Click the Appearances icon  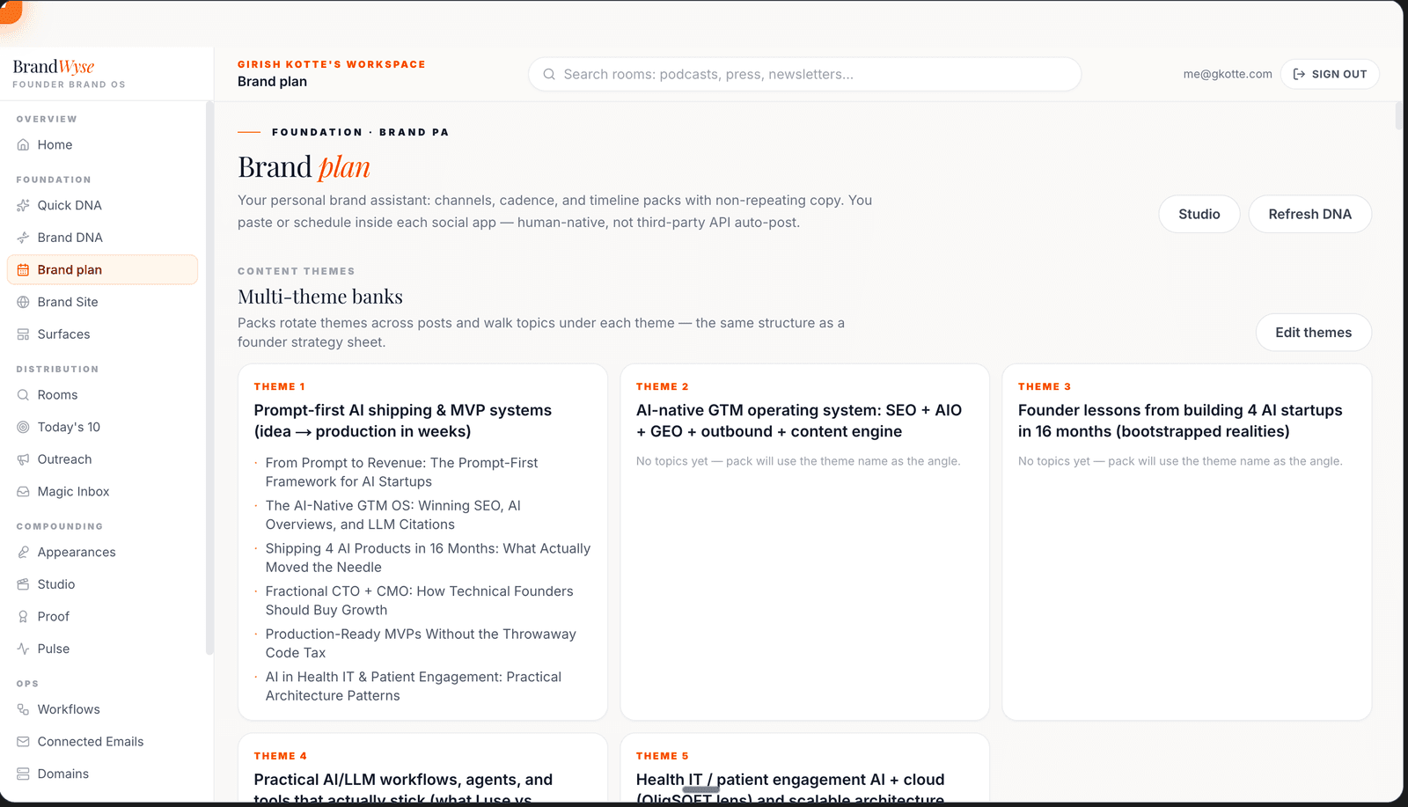point(24,553)
